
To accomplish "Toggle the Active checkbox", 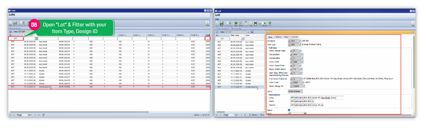I will pyautogui.click(x=289, y=110).
